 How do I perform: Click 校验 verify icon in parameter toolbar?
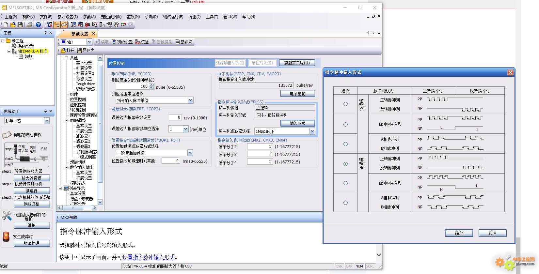(x=138, y=42)
